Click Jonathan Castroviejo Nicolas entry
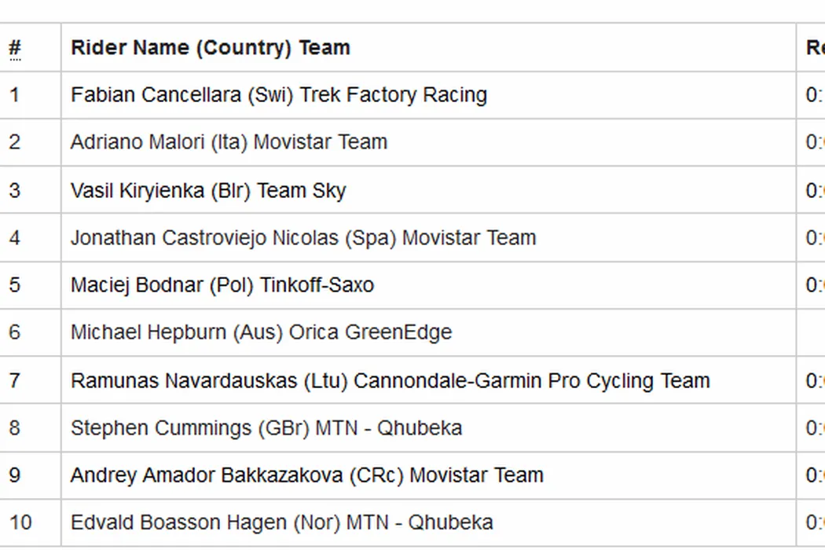 (x=302, y=237)
